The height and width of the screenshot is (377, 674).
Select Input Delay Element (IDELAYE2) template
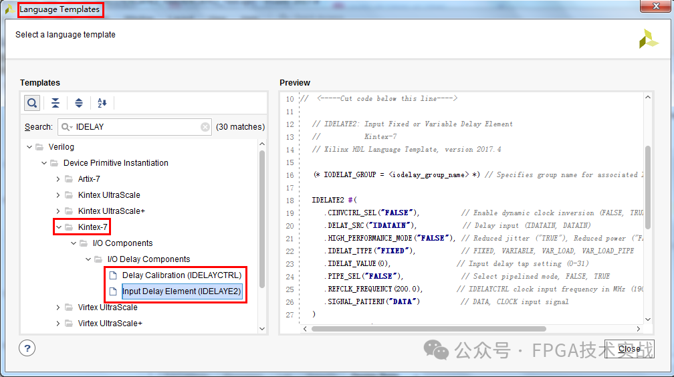coord(182,291)
